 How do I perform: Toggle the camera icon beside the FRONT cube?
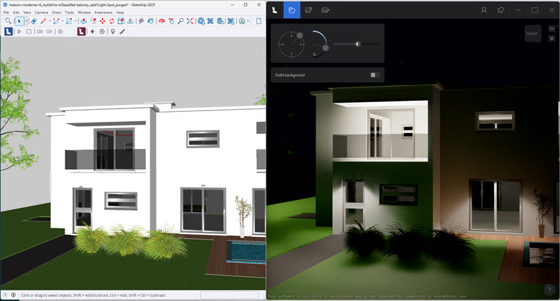pos(551,29)
